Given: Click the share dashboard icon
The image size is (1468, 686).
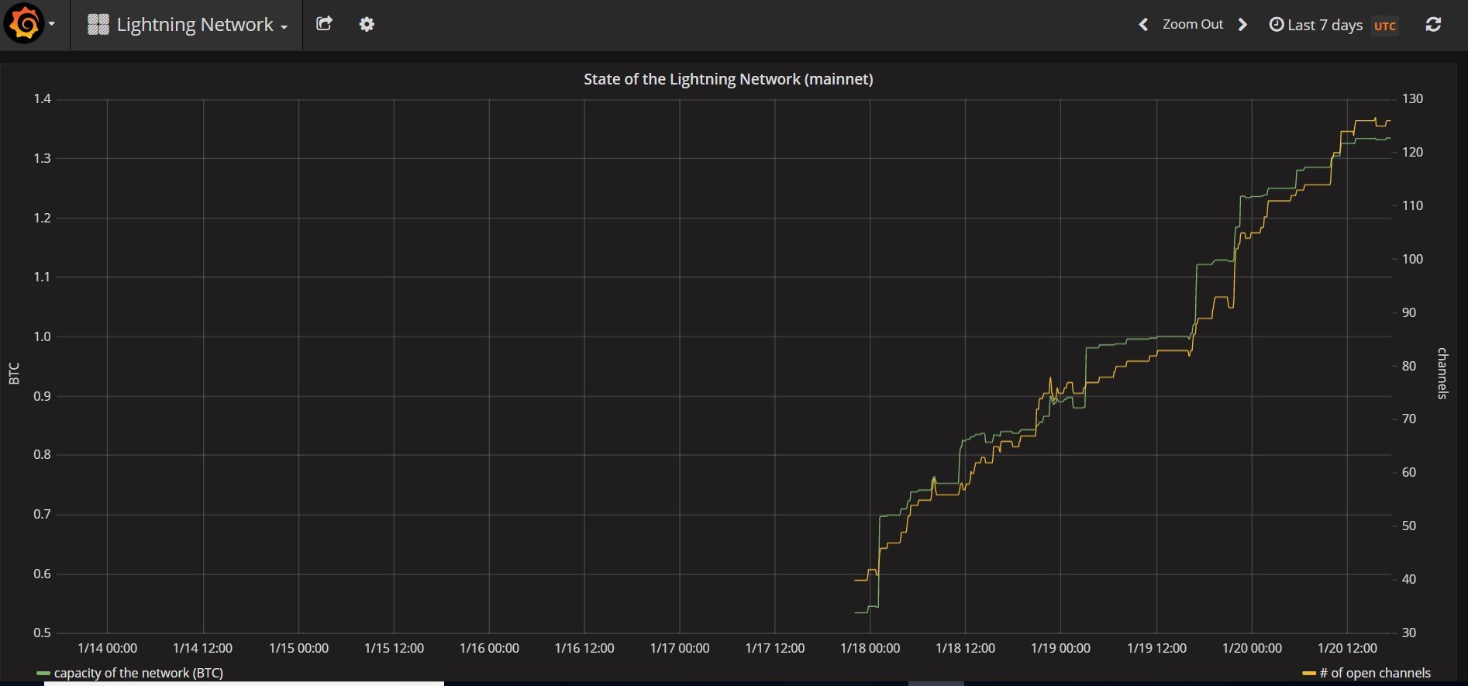Looking at the screenshot, I should pos(324,24).
